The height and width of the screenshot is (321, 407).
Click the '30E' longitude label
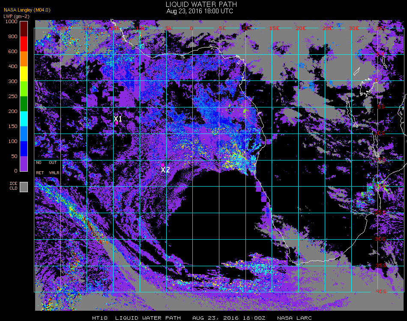354,28
